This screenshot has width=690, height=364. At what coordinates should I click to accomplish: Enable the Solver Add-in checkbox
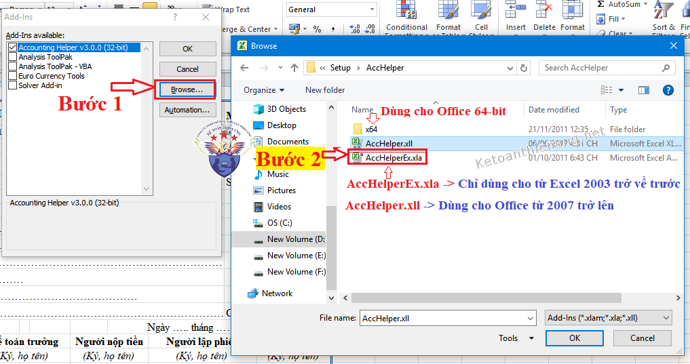[13, 85]
